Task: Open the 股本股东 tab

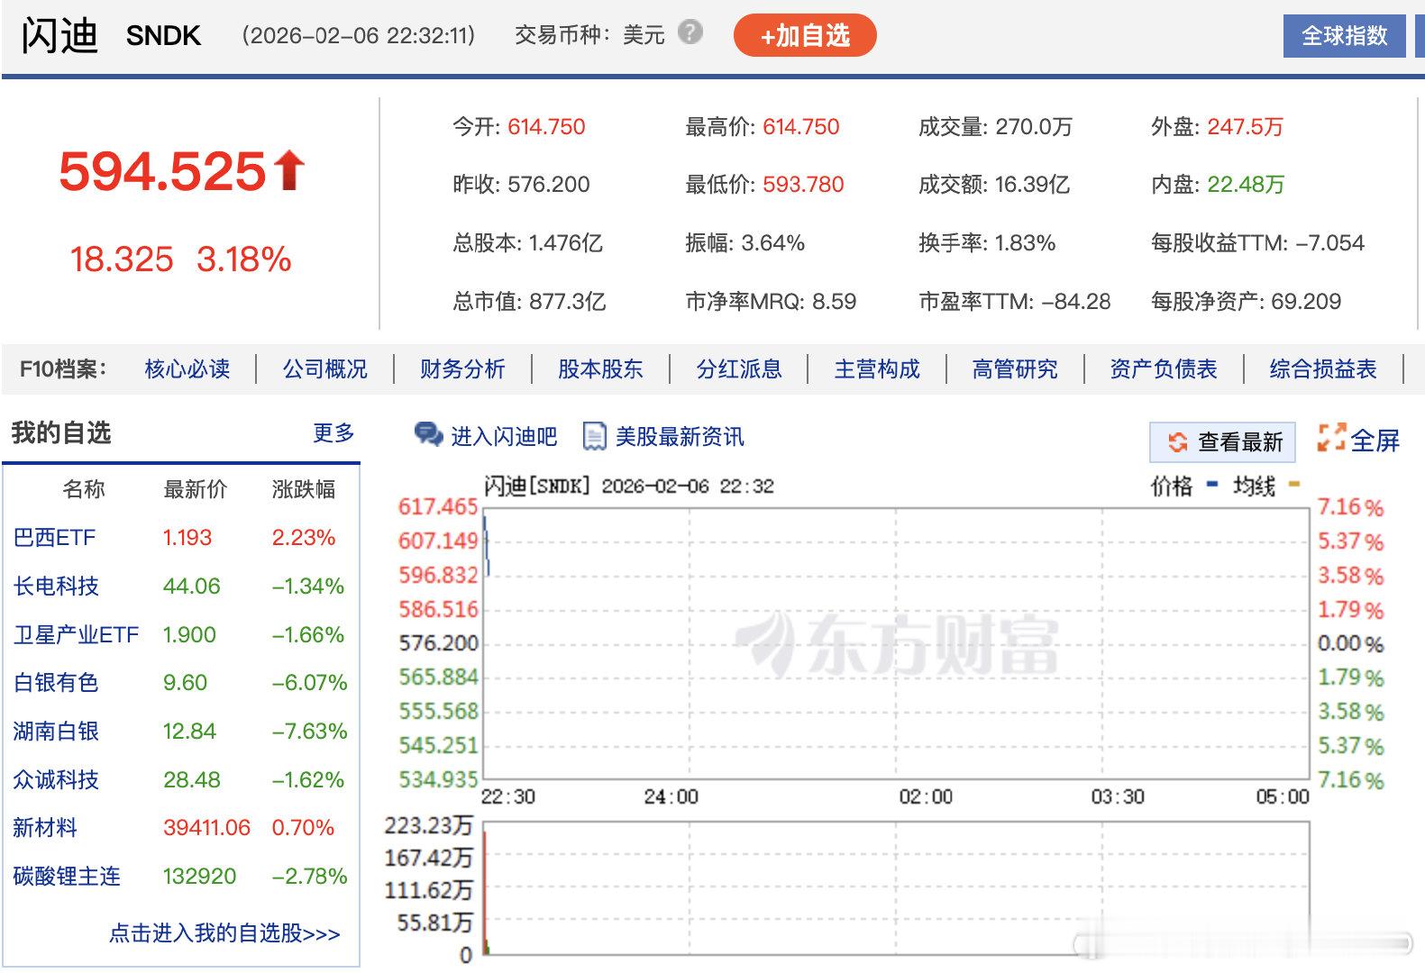Action: (601, 368)
